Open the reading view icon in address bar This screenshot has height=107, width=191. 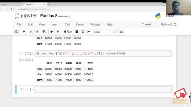pos(163,9)
